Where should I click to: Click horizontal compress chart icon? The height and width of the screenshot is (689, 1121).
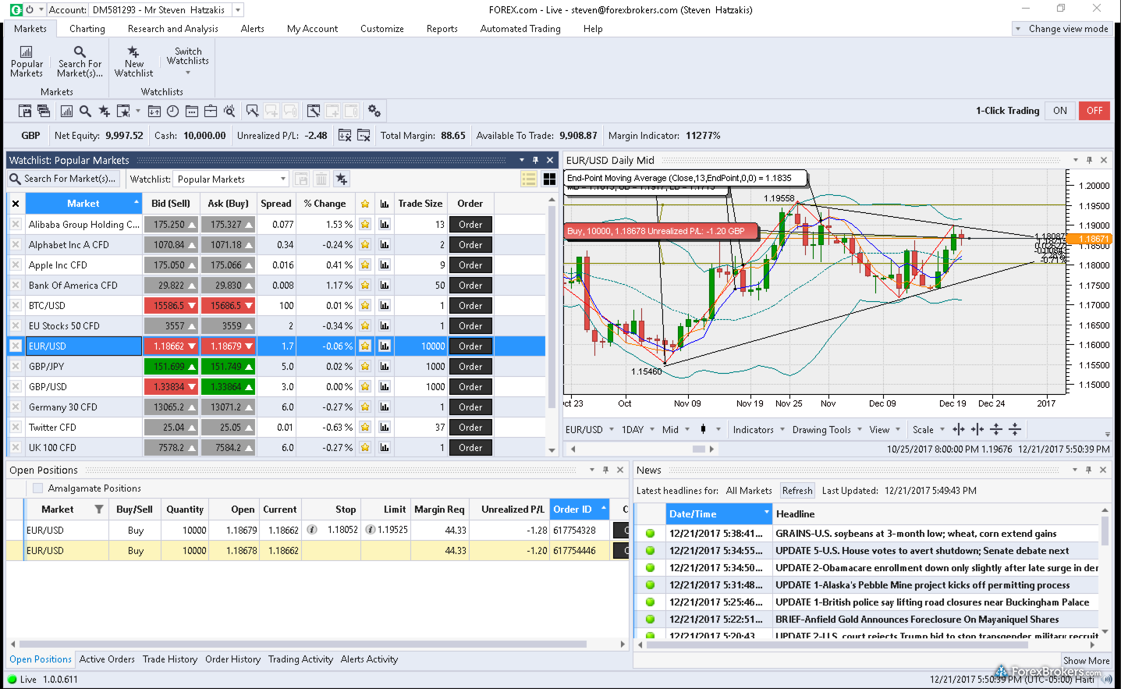[977, 429]
